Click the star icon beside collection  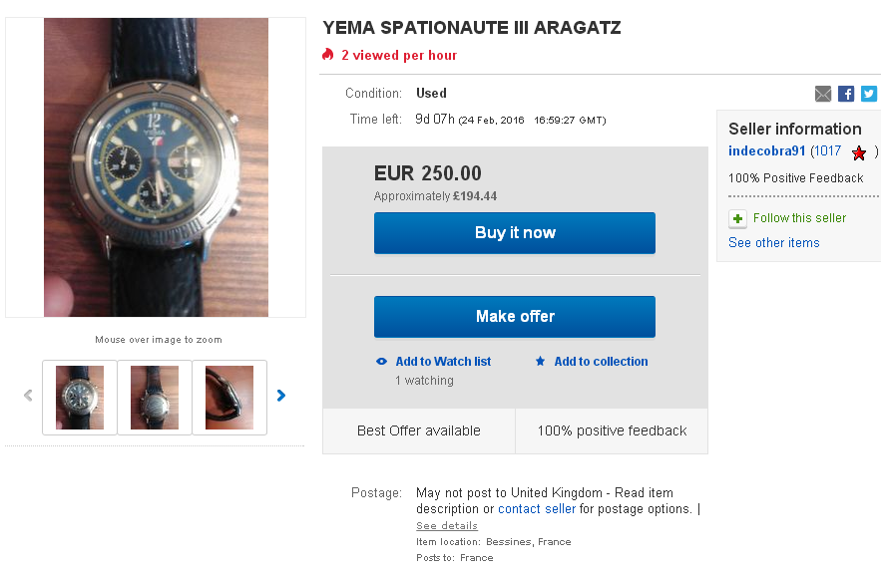(541, 362)
